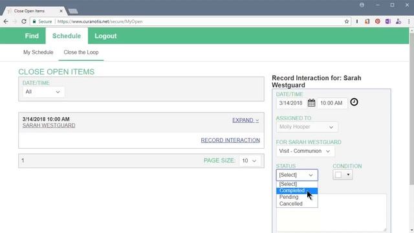Click the Status select box
The width and height of the screenshot is (414, 233).
point(297,175)
